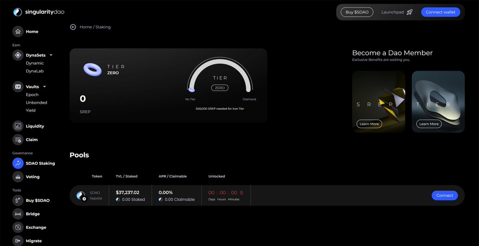Click the Liquidity label in sidebar
Viewport: 479px width, 246px height.
(35, 126)
